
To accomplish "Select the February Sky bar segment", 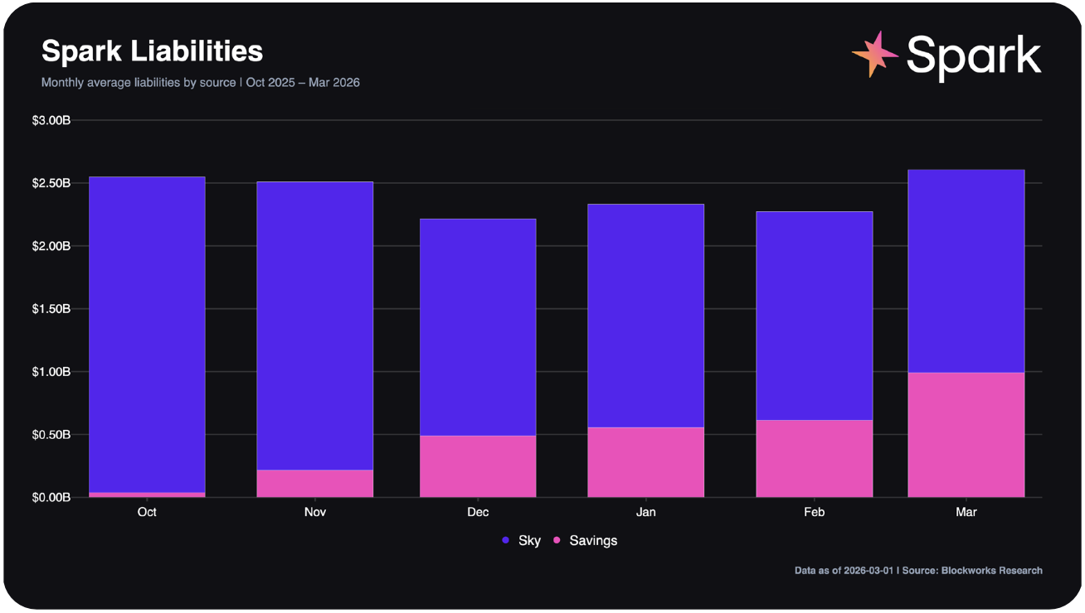I will [815, 316].
